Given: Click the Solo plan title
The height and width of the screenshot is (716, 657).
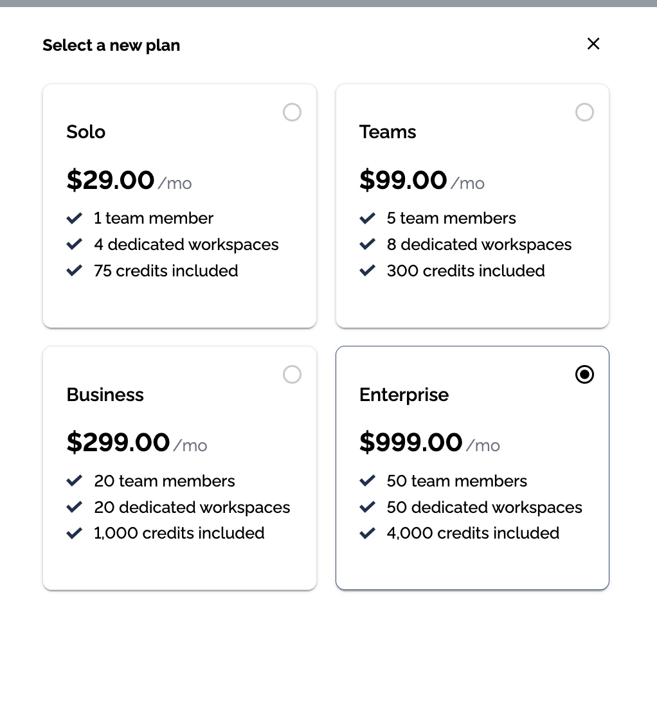Looking at the screenshot, I should pos(86,132).
